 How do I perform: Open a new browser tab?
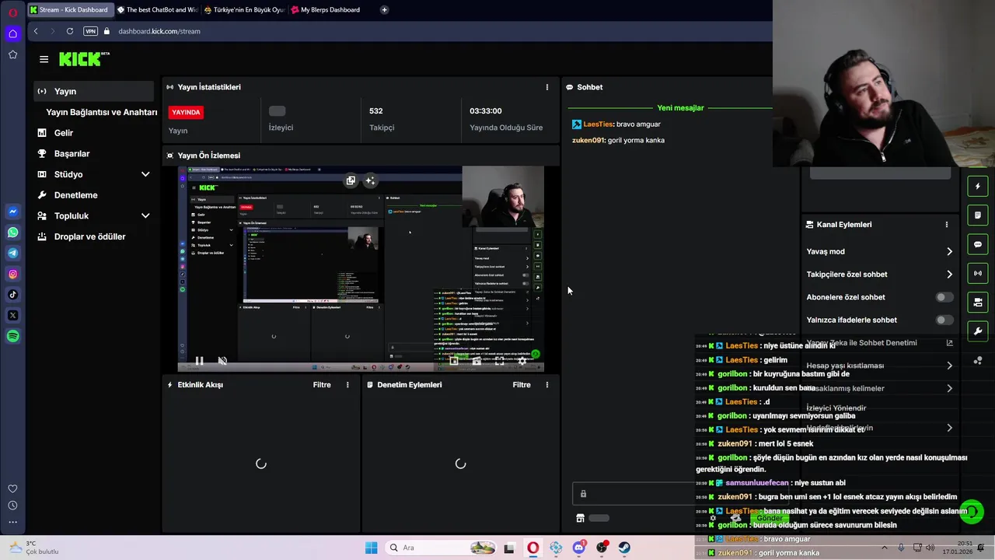click(x=384, y=10)
